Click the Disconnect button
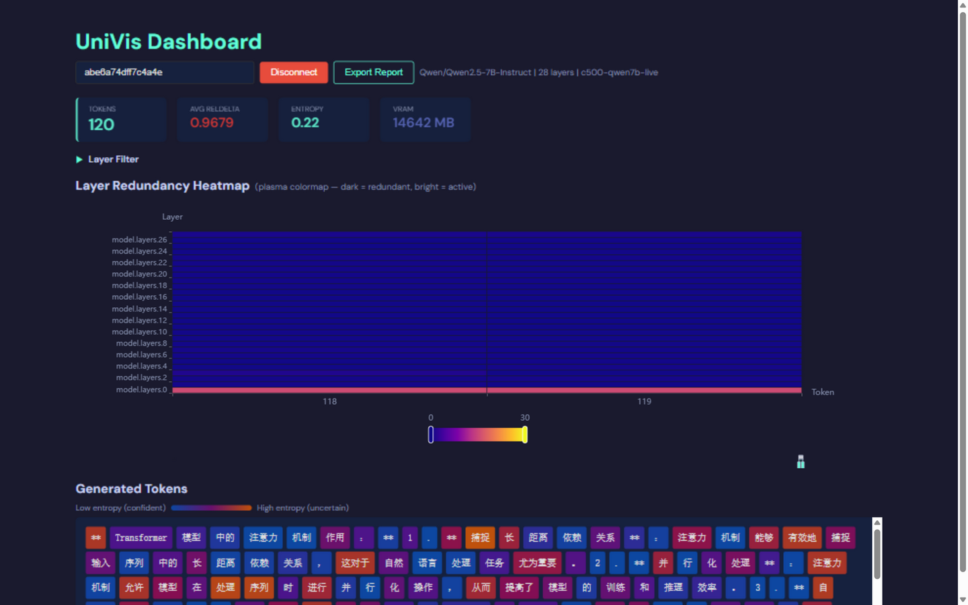The height and width of the screenshot is (605, 968). (x=294, y=73)
